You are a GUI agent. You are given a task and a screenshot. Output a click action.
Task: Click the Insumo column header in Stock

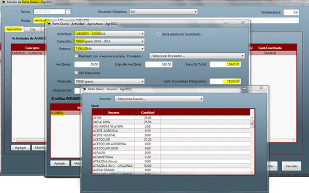click(x=114, y=113)
